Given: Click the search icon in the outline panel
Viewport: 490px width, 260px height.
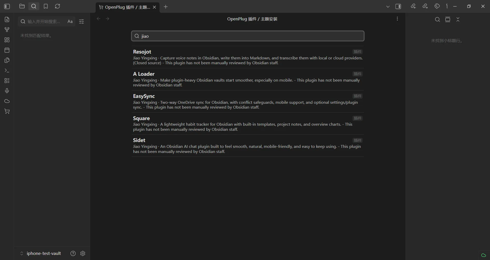Looking at the screenshot, I should pos(437,19).
